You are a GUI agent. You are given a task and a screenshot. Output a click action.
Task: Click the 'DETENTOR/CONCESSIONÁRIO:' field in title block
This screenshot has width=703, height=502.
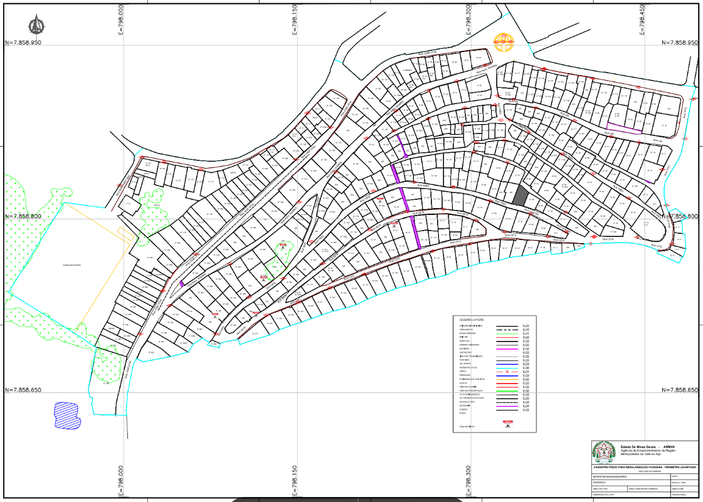pyautogui.click(x=632, y=476)
